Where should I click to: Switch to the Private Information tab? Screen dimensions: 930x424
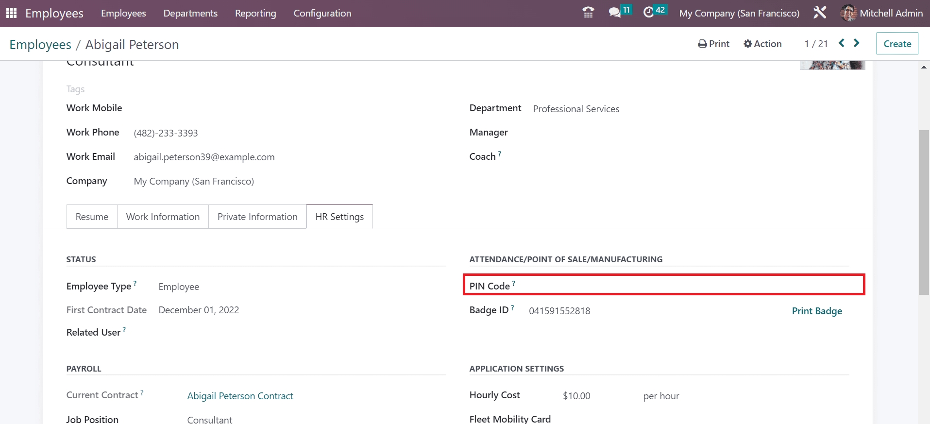coord(257,217)
